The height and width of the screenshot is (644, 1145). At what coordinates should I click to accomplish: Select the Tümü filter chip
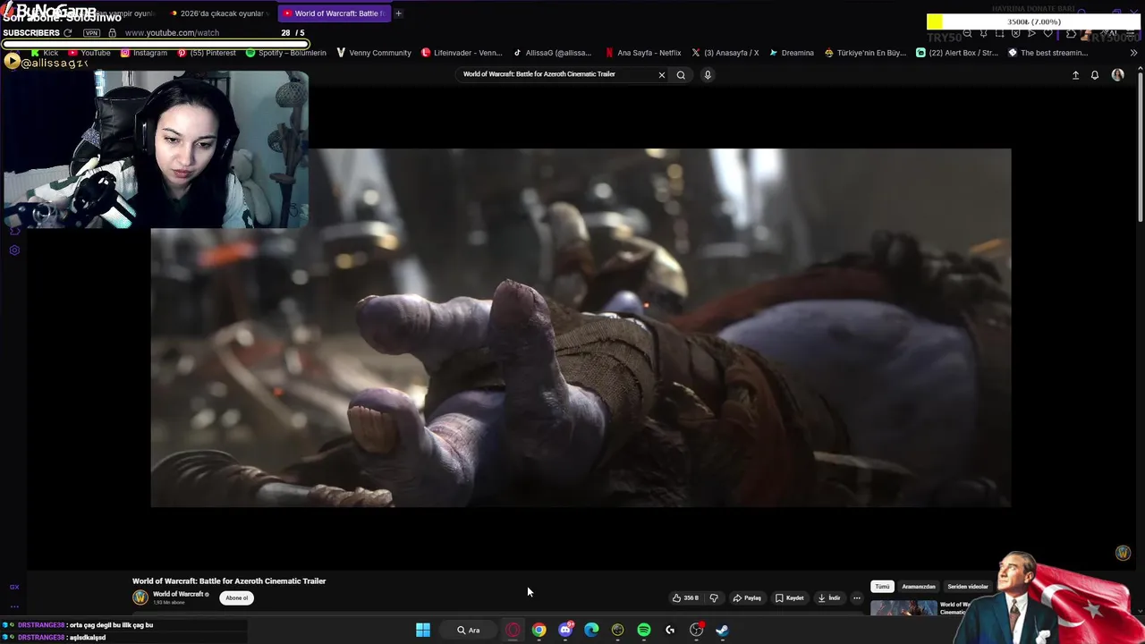pos(882,587)
